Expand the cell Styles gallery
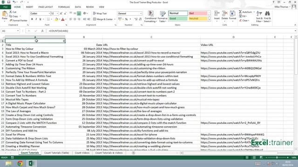Viewport: 298px width, 167px height. tap(209, 20)
